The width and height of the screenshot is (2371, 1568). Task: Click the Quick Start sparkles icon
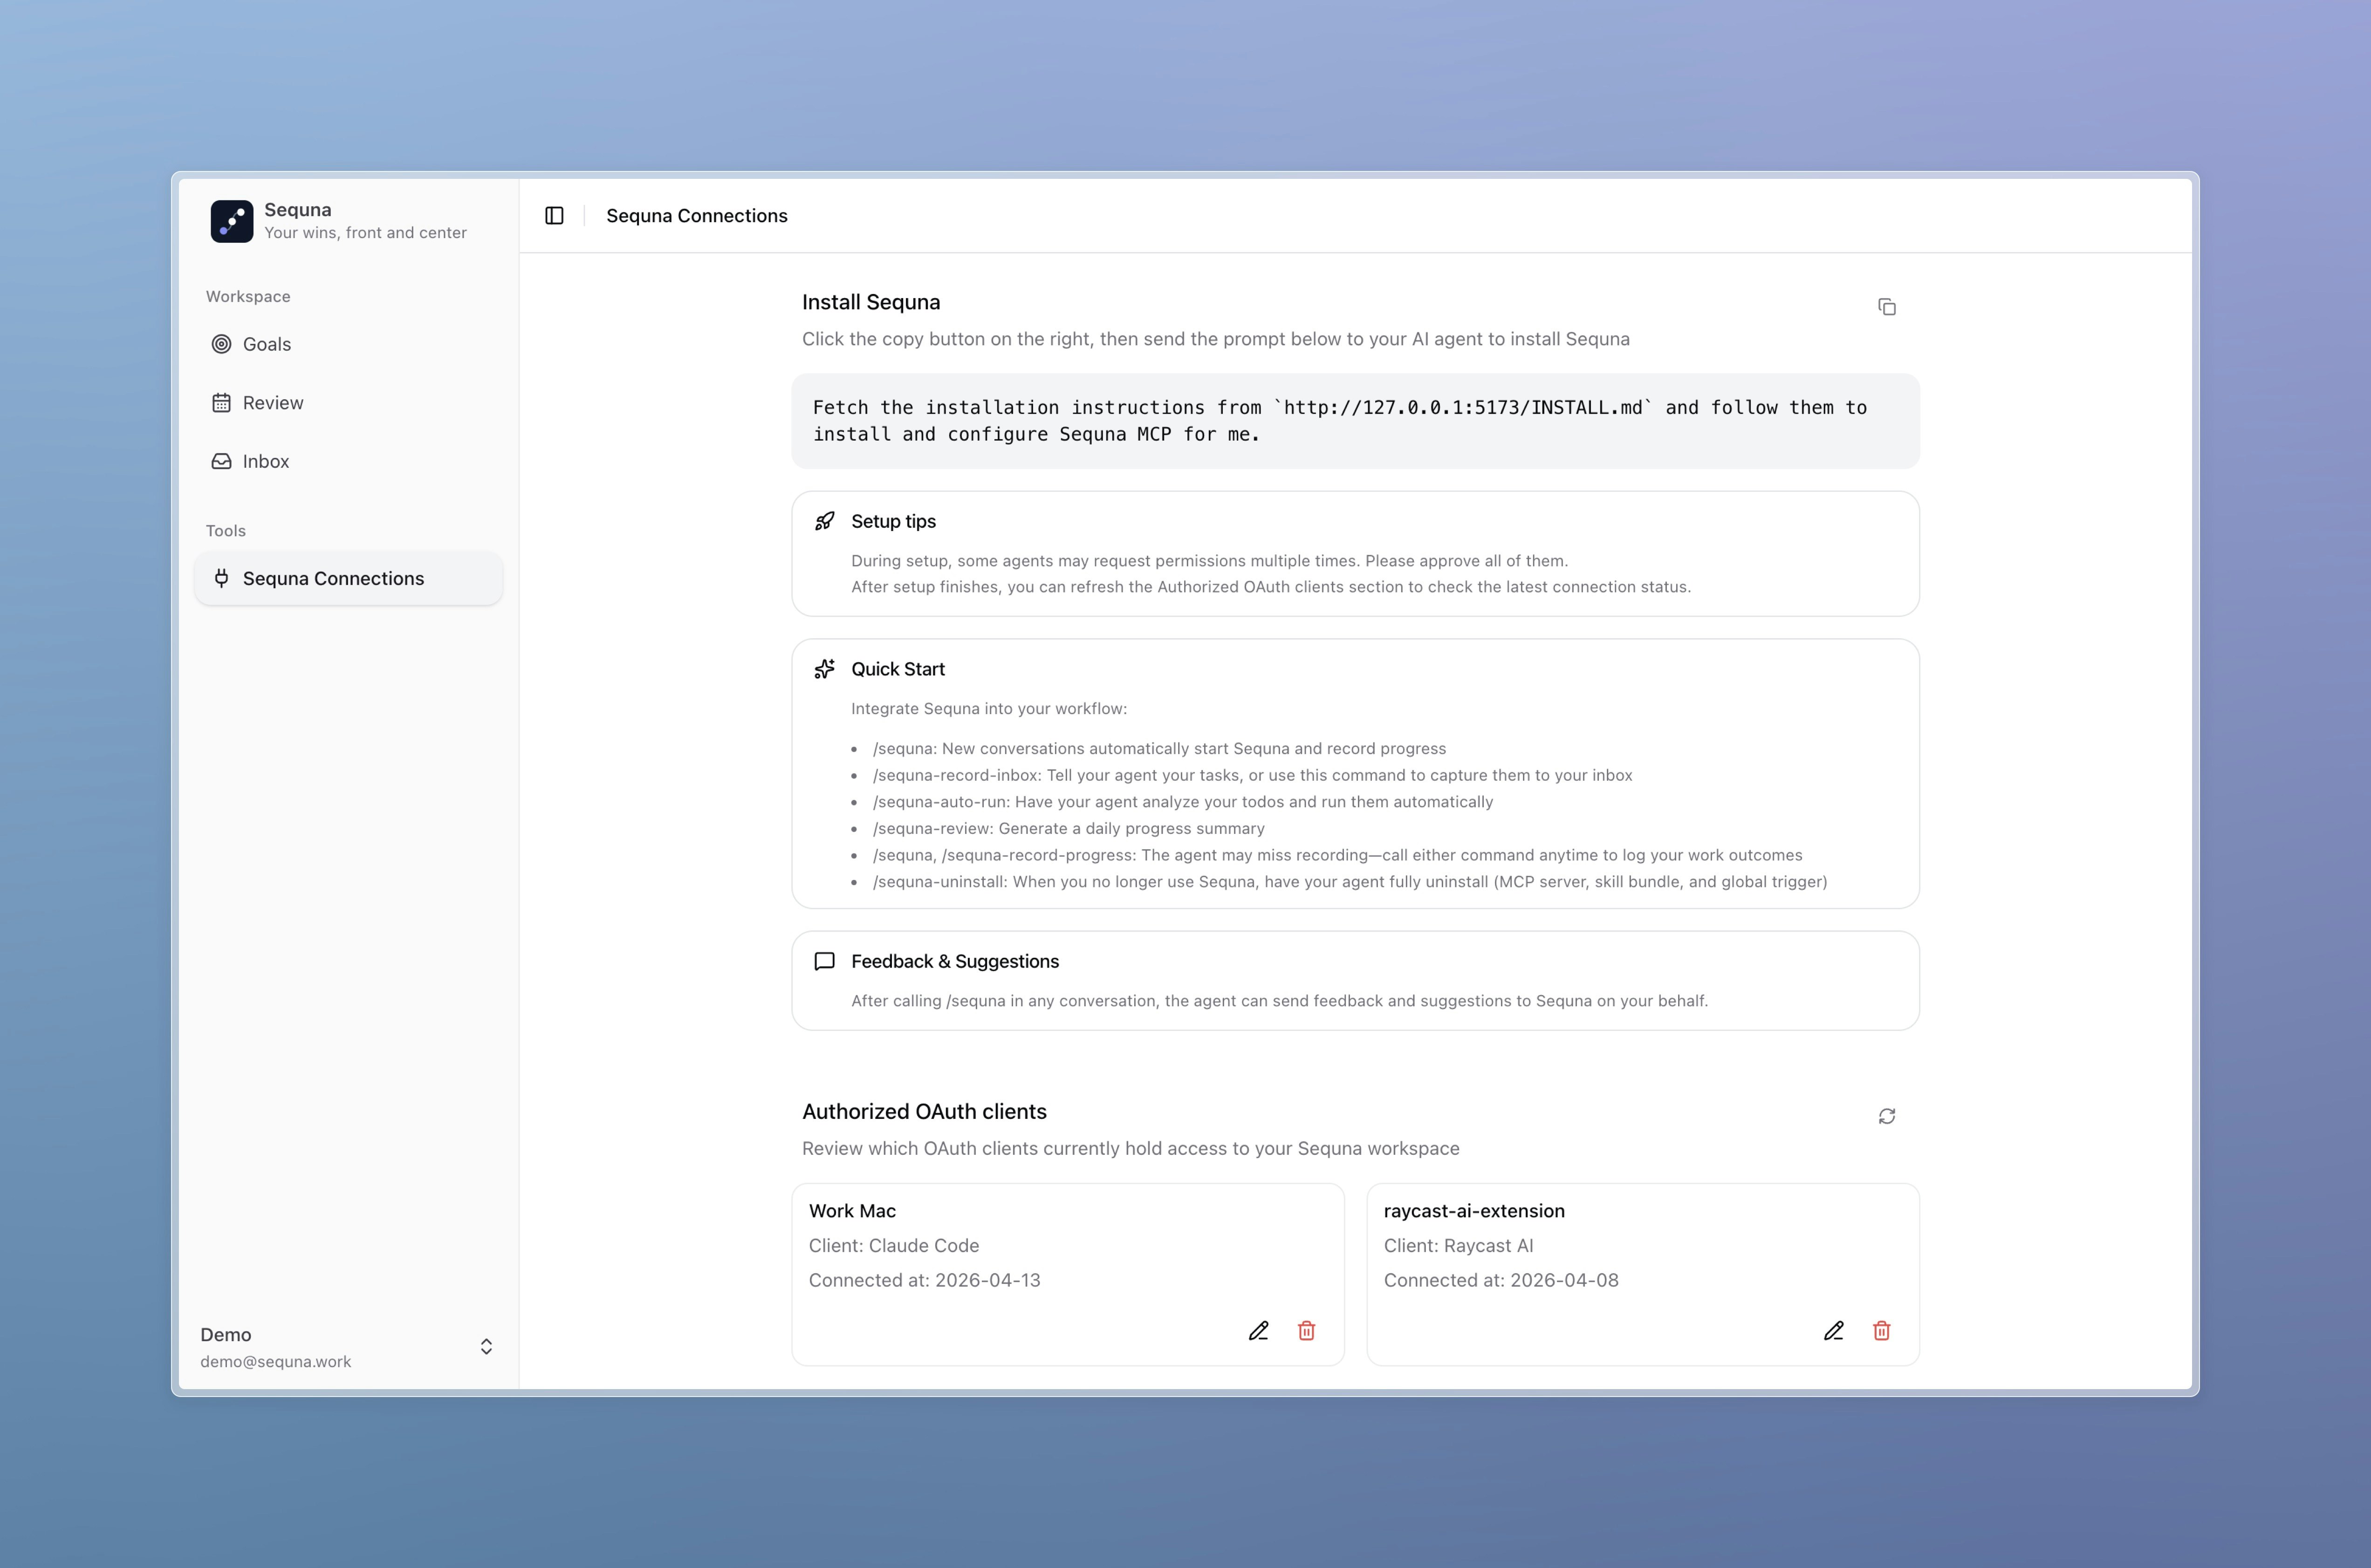(x=824, y=669)
